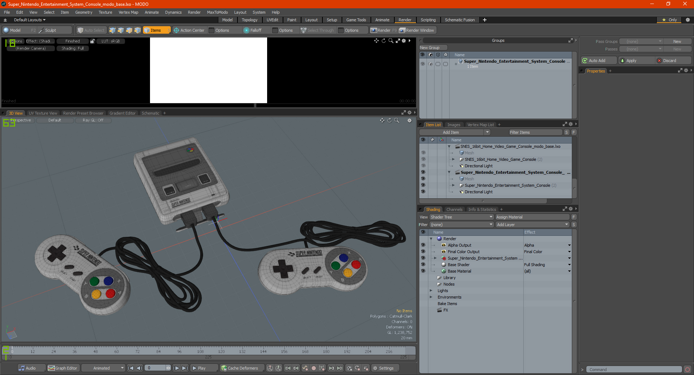This screenshot has width=694, height=375.
Task: Click the New Group button
Action: pos(433,48)
